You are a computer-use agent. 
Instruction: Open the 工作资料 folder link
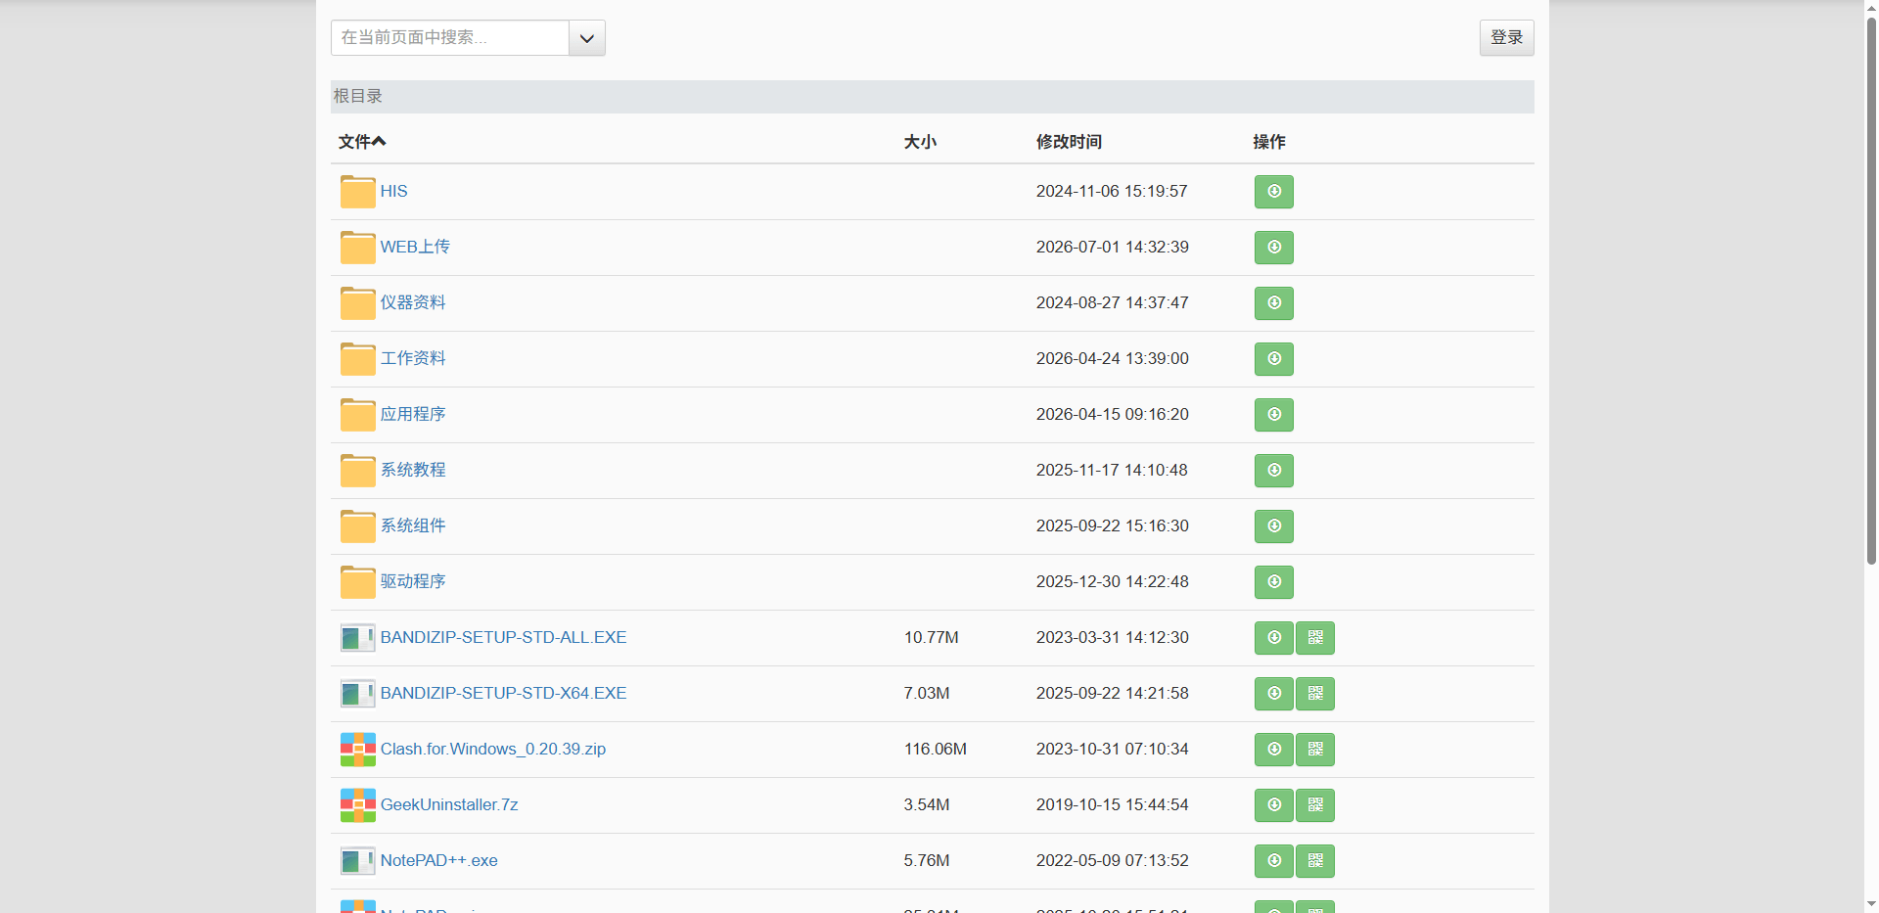coord(413,358)
